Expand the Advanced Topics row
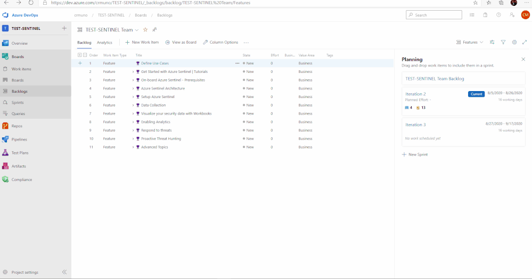Image resolution: width=532 pixels, height=279 pixels. [x=133, y=147]
